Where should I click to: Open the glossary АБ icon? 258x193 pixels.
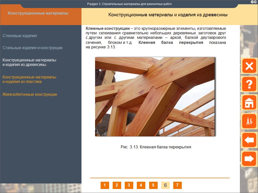(249, 122)
